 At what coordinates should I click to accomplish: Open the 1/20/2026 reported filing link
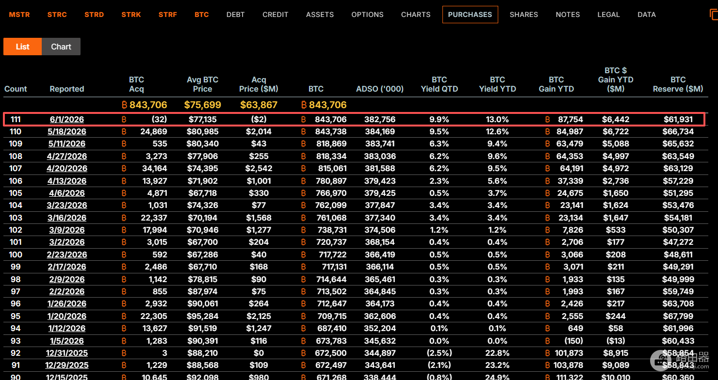pyautogui.click(x=67, y=316)
